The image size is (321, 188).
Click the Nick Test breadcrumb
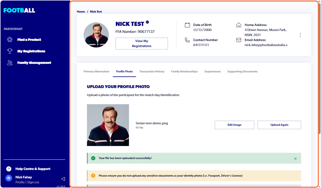96,12
